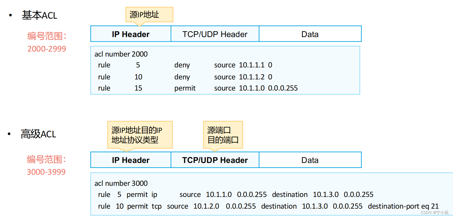Click Data cell in basic ACL packet diagram
This screenshot has width=453, height=217.
tap(310, 34)
